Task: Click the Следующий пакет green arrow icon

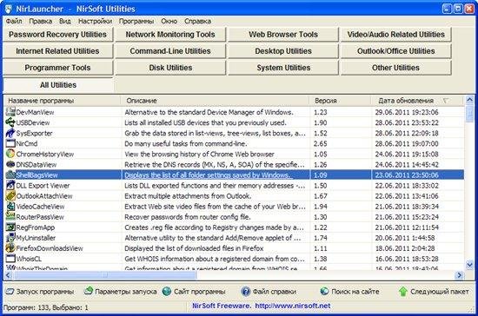Action: point(403,292)
